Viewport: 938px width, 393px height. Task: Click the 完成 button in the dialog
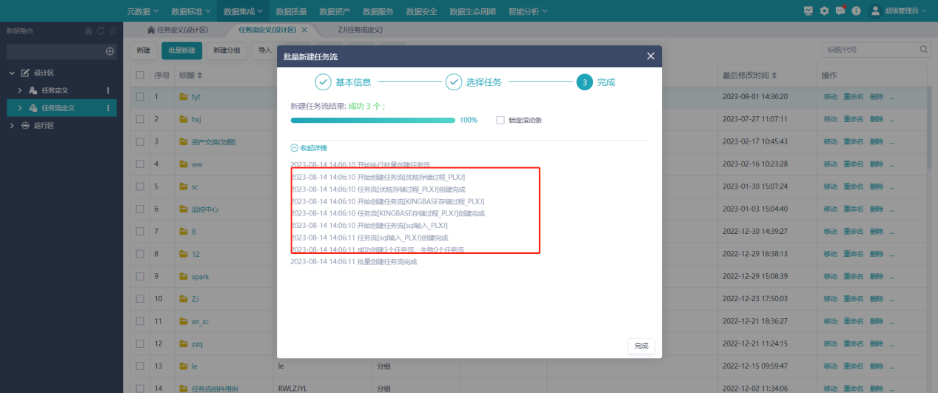coord(641,346)
